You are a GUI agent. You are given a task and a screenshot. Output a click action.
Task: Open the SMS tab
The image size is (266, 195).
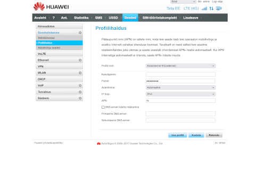(98, 18)
